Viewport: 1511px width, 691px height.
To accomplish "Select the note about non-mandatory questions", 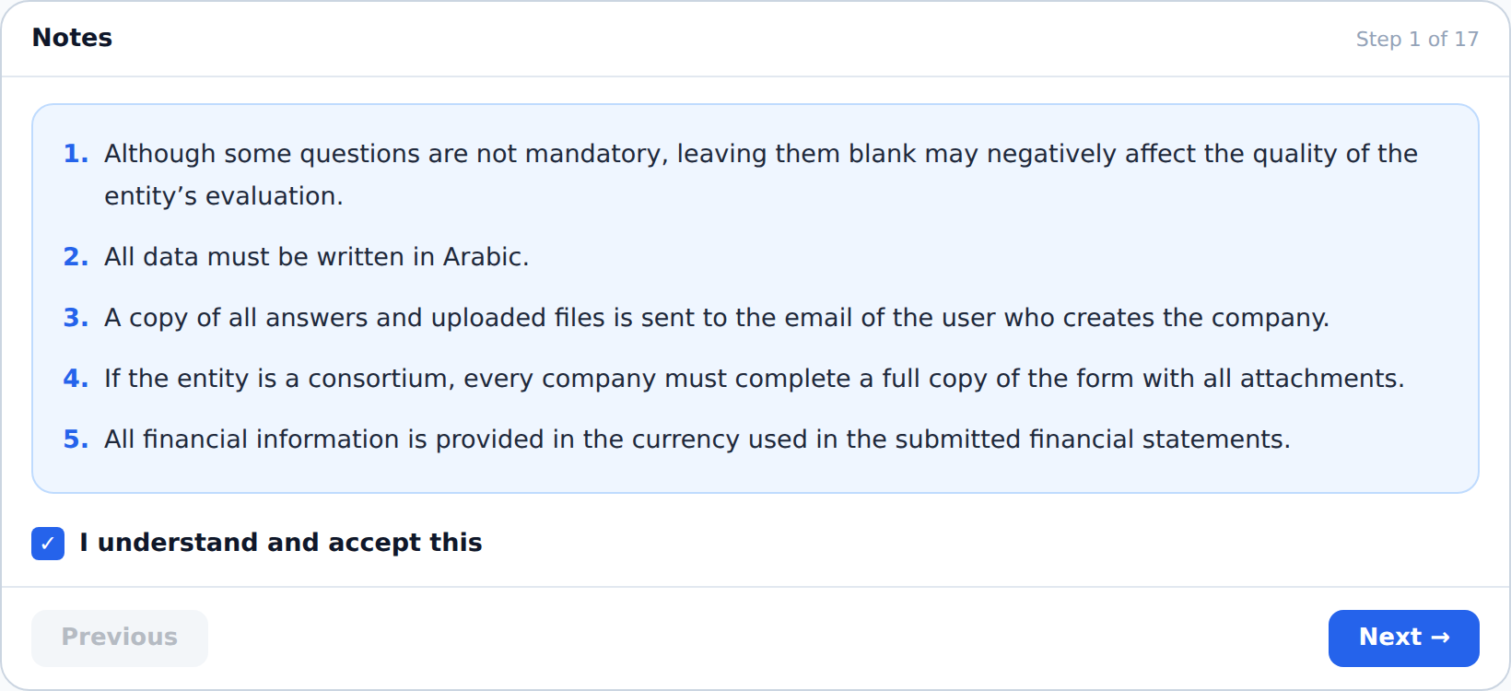I will click(761, 175).
